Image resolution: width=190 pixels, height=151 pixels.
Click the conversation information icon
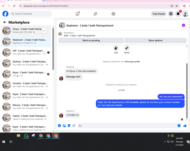pyautogui.click(x=184, y=25)
